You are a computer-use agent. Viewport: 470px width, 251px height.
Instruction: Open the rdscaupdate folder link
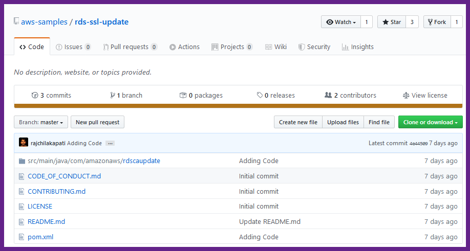pyautogui.click(x=141, y=161)
